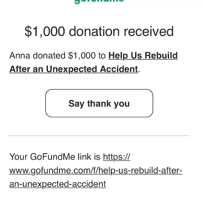
Task: Click the $1,000 amount after Anna donated
Action: pos(82,56)
